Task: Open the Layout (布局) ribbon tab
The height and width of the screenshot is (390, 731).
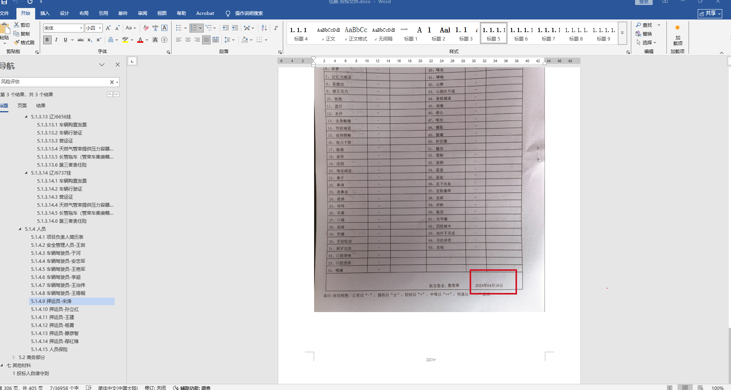Action: tap(84, 13)
